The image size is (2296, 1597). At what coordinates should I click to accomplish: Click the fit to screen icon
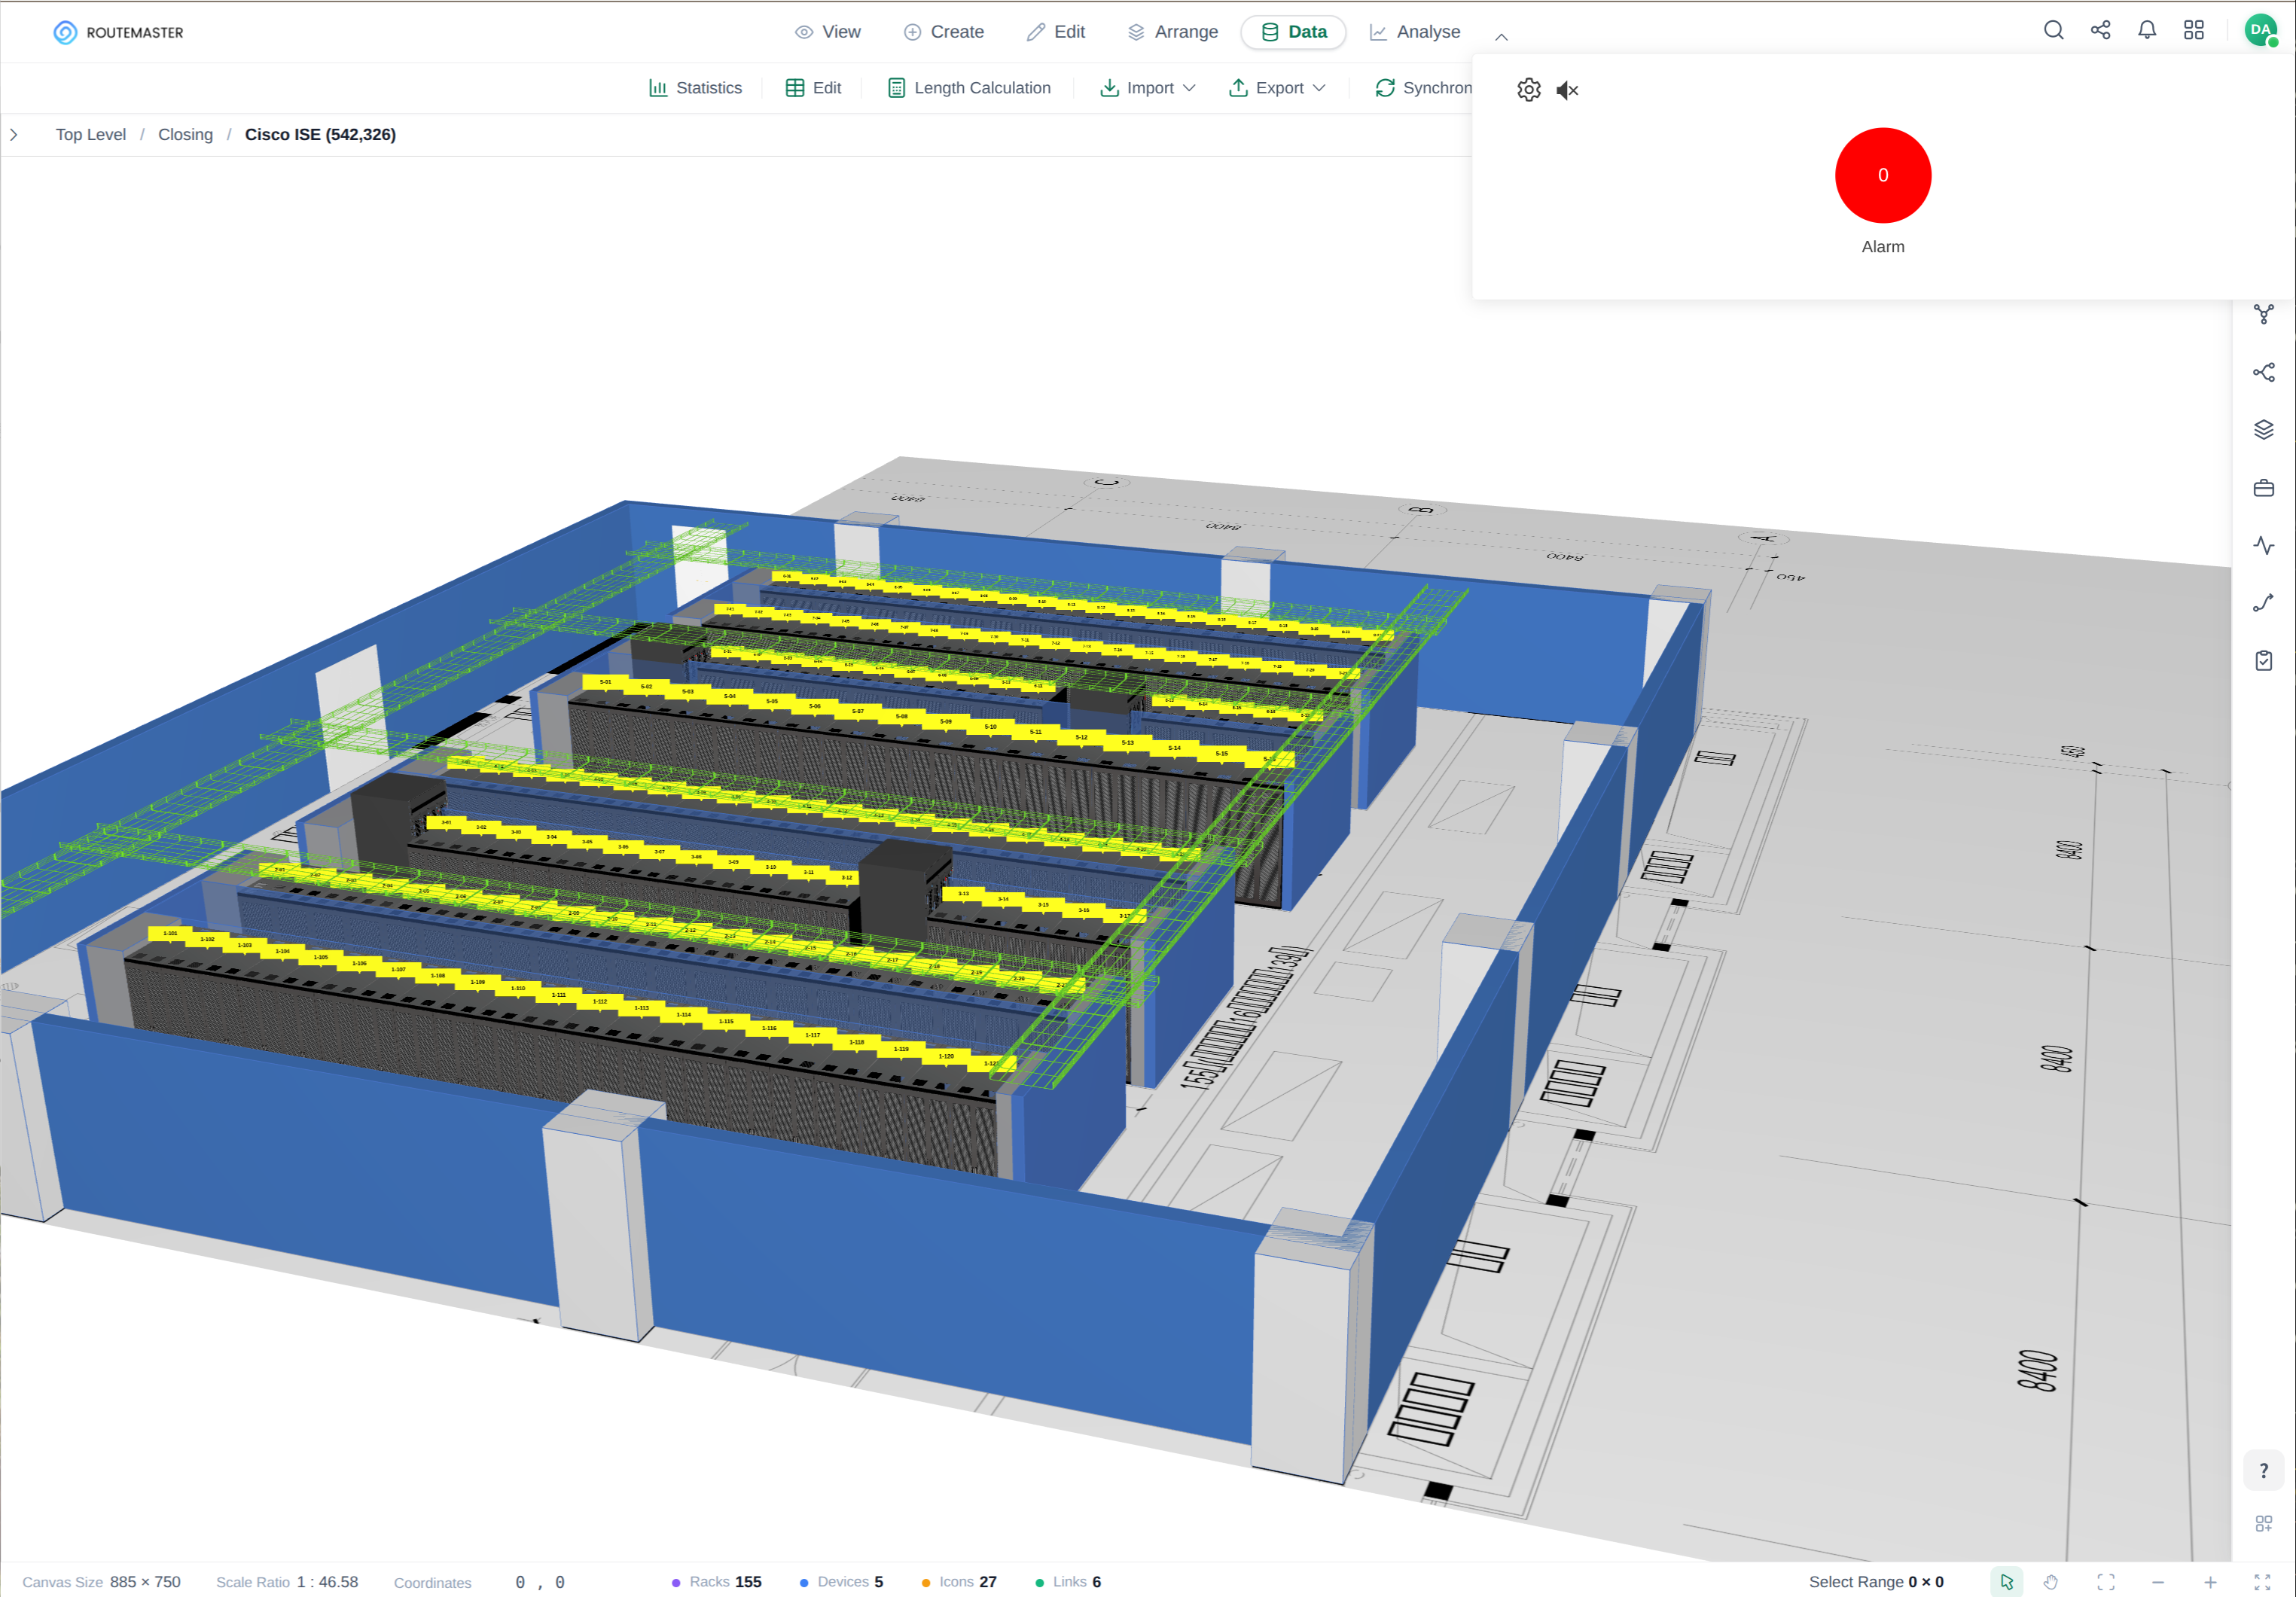tap(2106, 1582)
